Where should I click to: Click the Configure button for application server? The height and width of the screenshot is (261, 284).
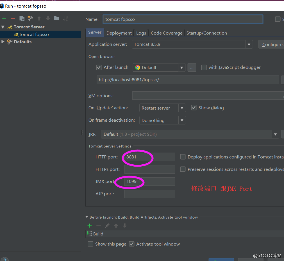coord(271,45)
